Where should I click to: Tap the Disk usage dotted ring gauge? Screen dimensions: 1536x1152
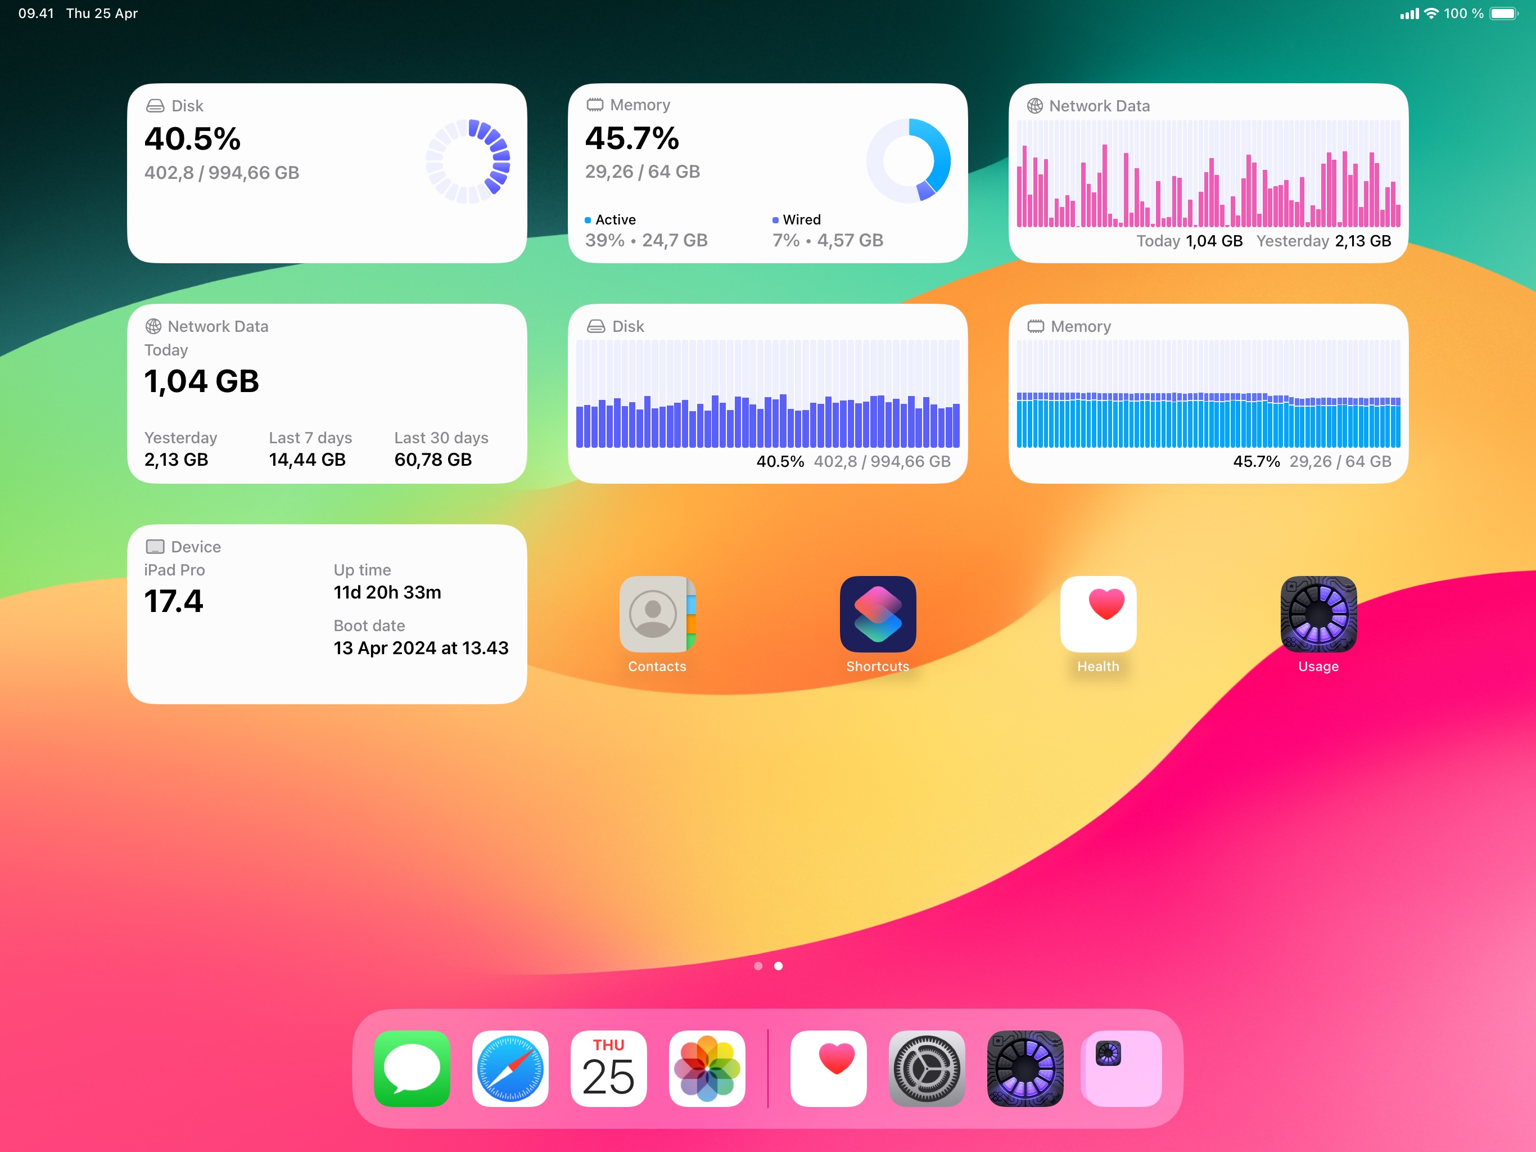tap(468, 161)
